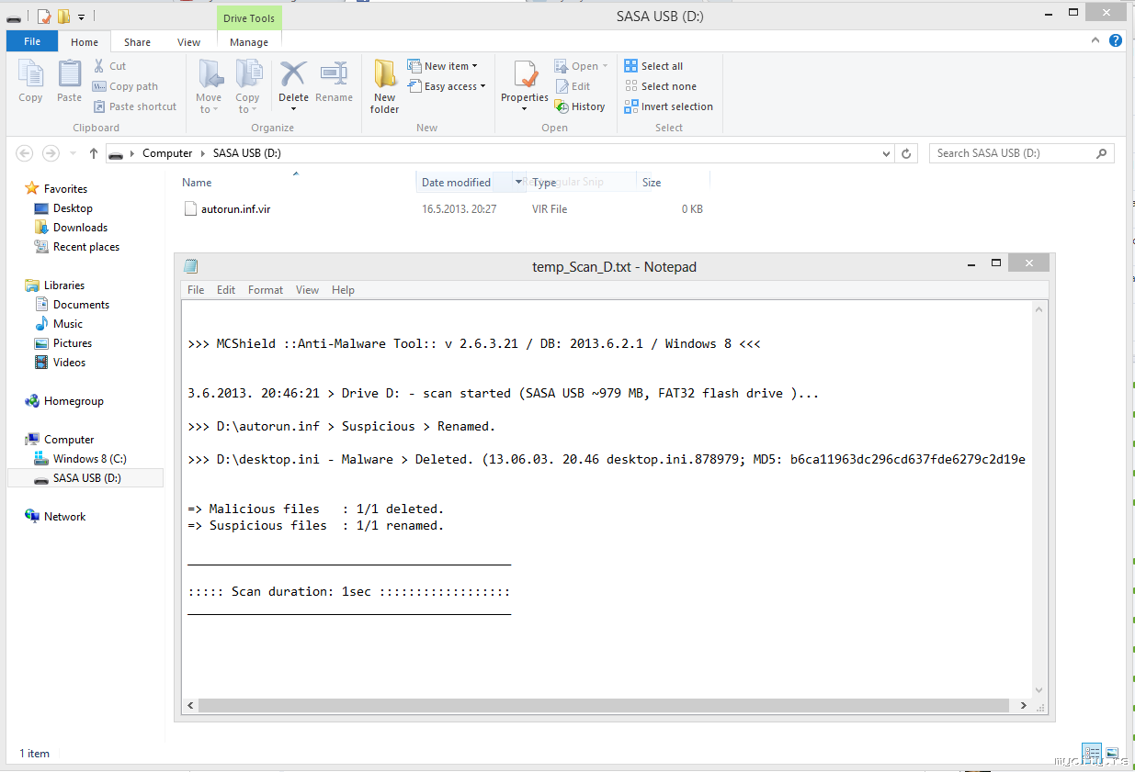The height and width of the screenshot is (772, 1135).
Task: Open the recent locations dropdown arrow
Action: [x=72, y=153]
